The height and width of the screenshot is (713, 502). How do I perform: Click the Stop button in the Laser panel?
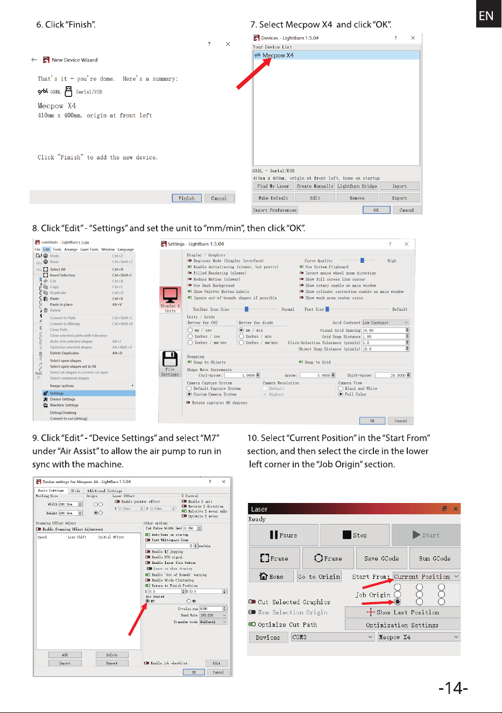pos(355,535)
